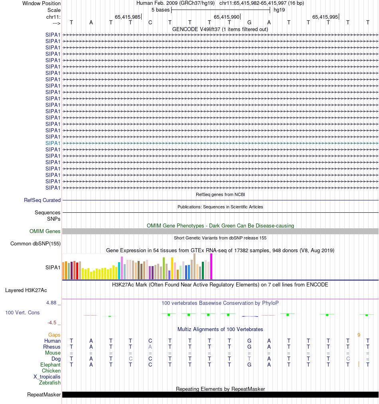Open the Layered H3K27Ac track label
This screenshot has width=379, height=404.
[x=26, y=290]
